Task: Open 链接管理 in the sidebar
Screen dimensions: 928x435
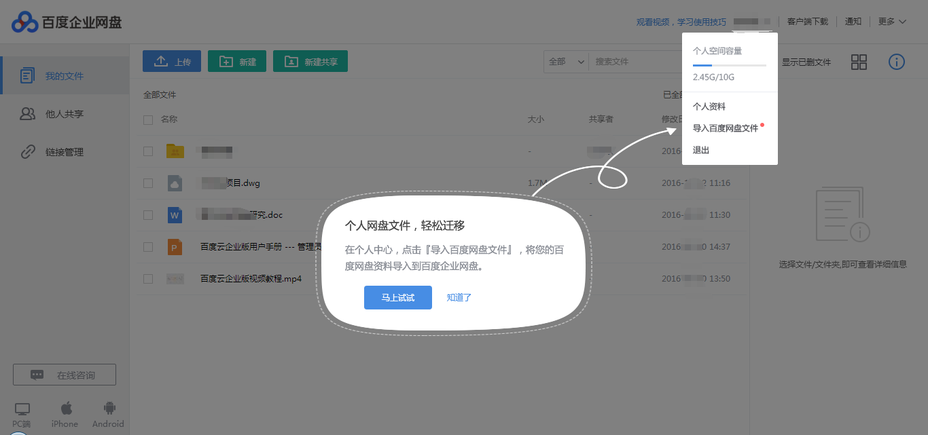Action: (x=65, y=152)
